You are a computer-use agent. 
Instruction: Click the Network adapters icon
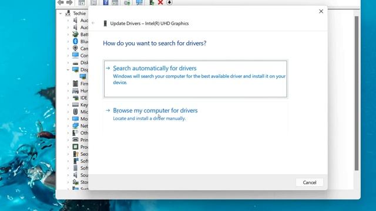coord(75,125)
